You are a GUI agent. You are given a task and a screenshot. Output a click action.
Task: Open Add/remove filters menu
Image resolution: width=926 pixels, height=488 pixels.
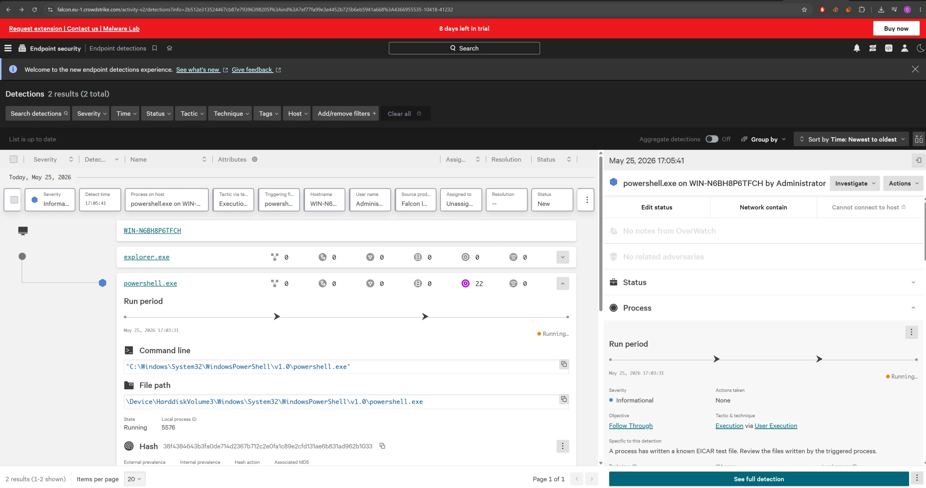pyautogui.click(x=345, y=113)
